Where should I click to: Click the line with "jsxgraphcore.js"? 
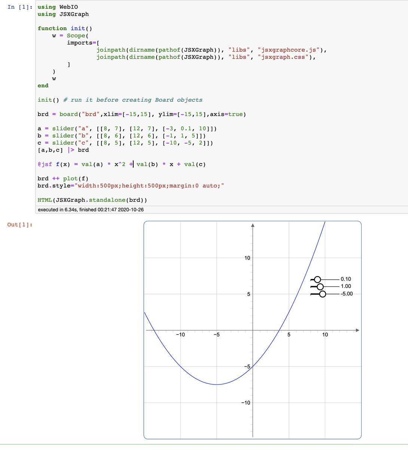(212, 50)
